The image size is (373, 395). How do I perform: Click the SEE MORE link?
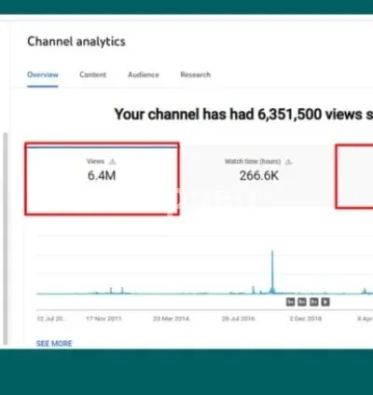coord(54,344)
